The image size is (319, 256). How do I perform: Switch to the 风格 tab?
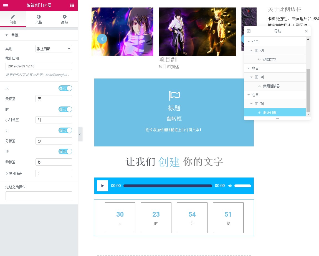click(x=39, y=19)
